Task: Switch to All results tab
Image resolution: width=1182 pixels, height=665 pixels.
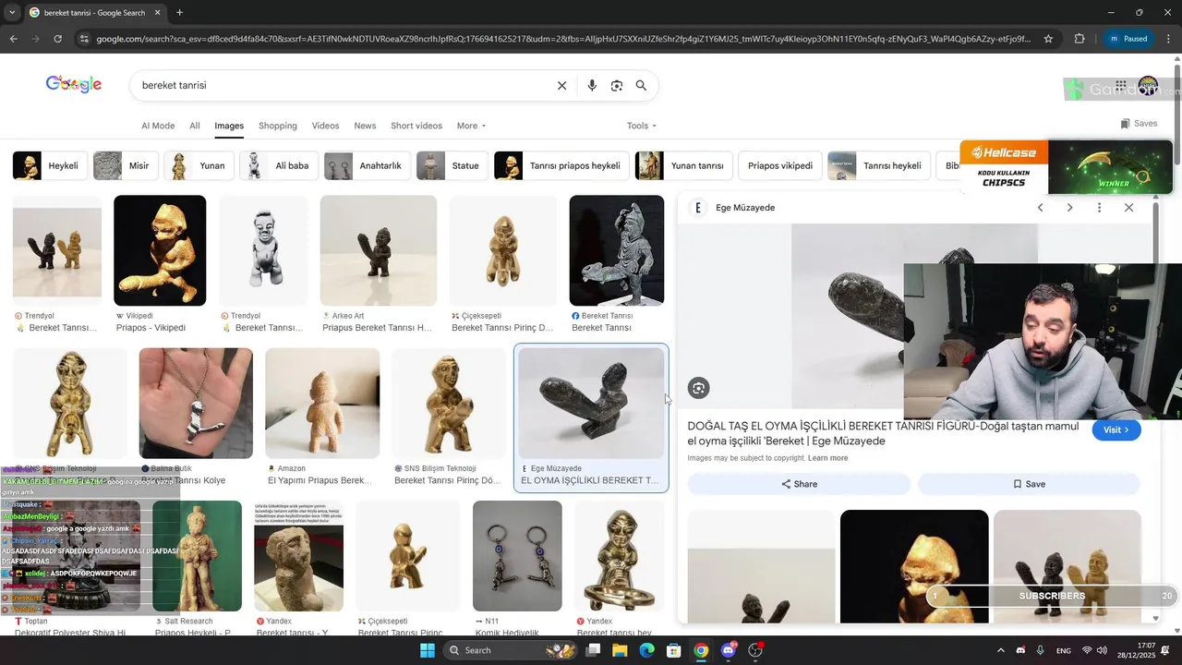Action: coord(195,126)
